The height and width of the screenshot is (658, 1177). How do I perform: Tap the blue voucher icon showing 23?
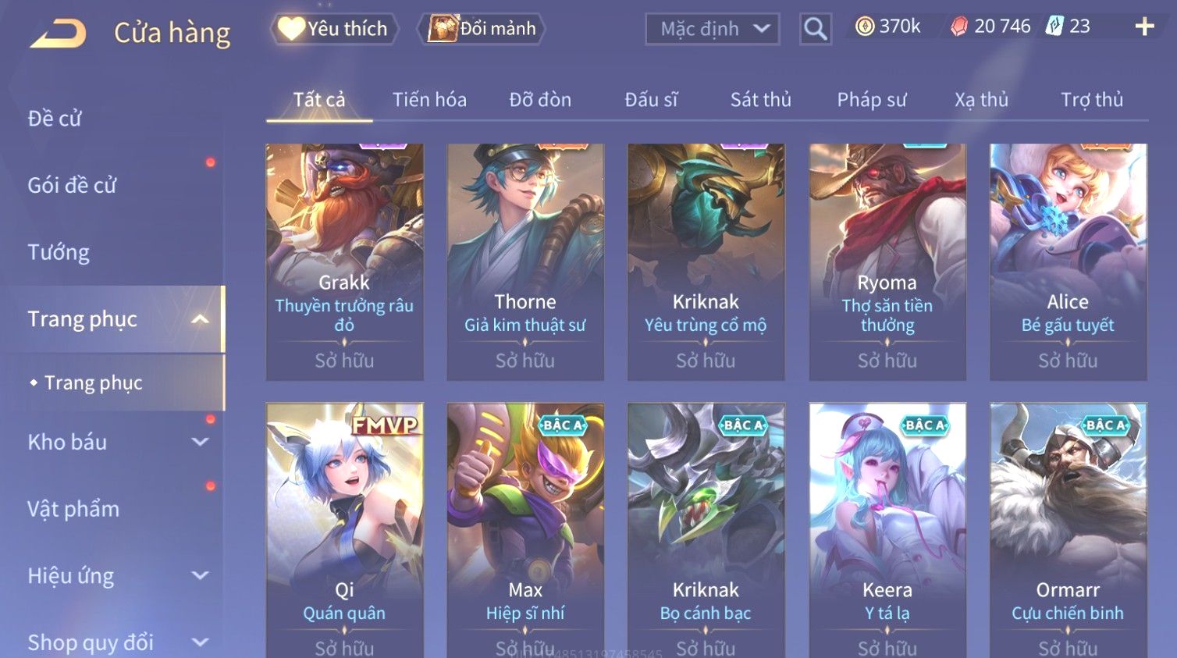(x=1054, y=27)
